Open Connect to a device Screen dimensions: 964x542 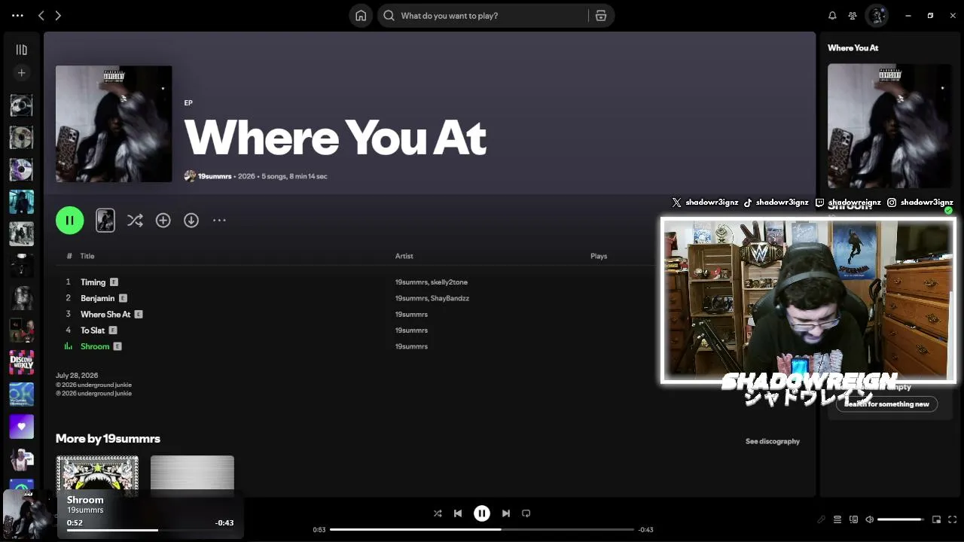coord(853,519)
